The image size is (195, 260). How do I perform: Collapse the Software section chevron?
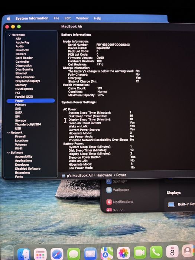(9, 153)
